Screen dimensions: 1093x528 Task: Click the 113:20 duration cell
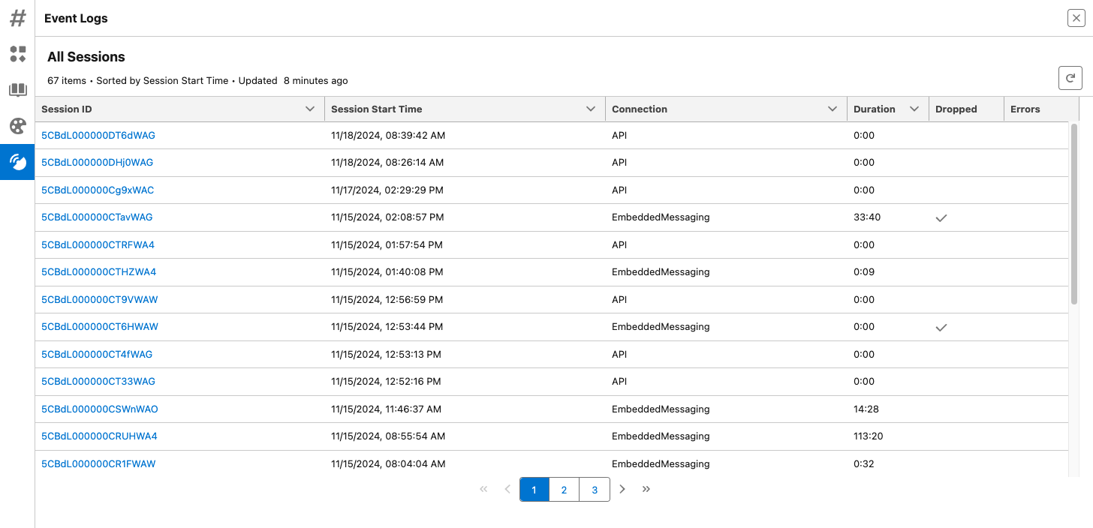click(x=869, y=436)
